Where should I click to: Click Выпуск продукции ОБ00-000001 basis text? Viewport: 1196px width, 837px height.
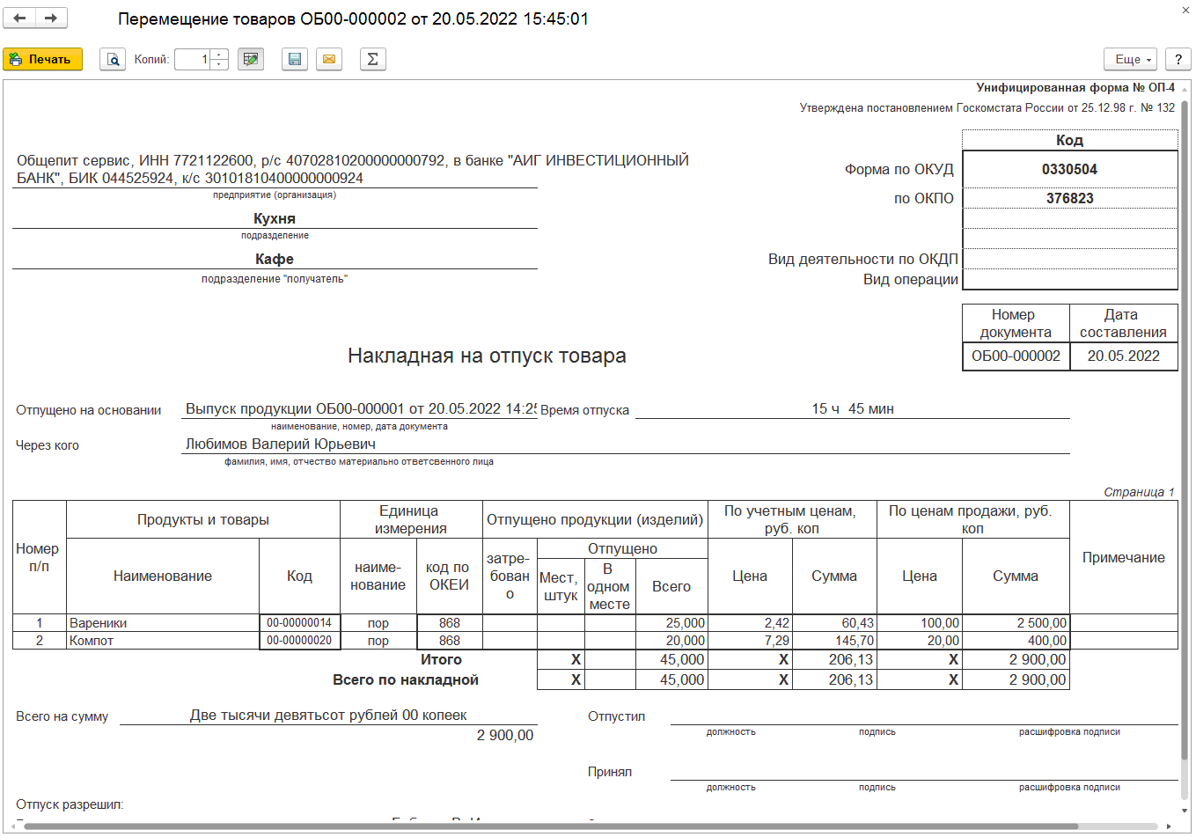pyautogui.click(x=361, y=408)
